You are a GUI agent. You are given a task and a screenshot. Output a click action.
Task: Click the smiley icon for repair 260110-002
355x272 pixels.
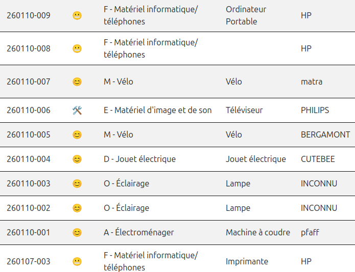(77, 208)
